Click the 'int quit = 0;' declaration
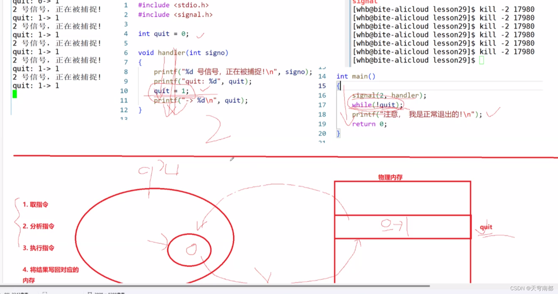The image size is (558, 294). [163, 34]
